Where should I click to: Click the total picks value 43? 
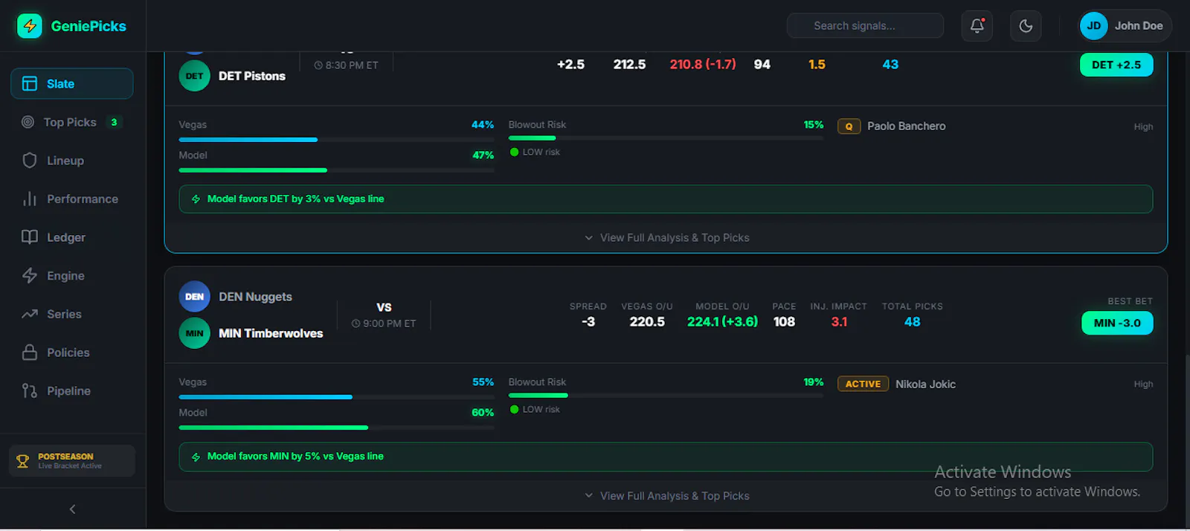(x=890, y=65)
